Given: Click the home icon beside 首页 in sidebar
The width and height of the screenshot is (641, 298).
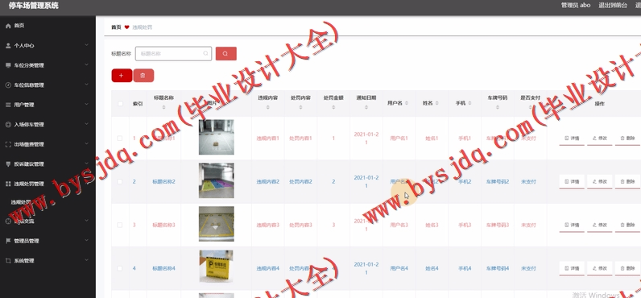Looking at the screenshot, I should coord(8,26).
